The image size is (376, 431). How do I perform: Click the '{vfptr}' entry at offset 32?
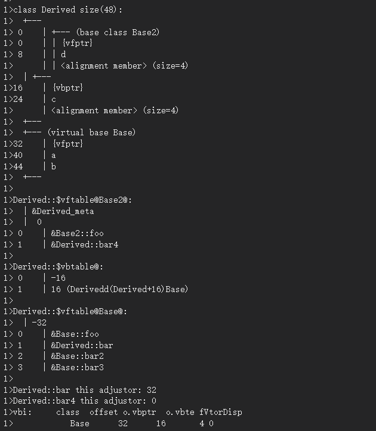[x=67, y=144]
